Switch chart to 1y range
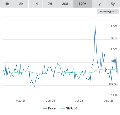This screenshot has width=120, height=115. tap(99, 4)
